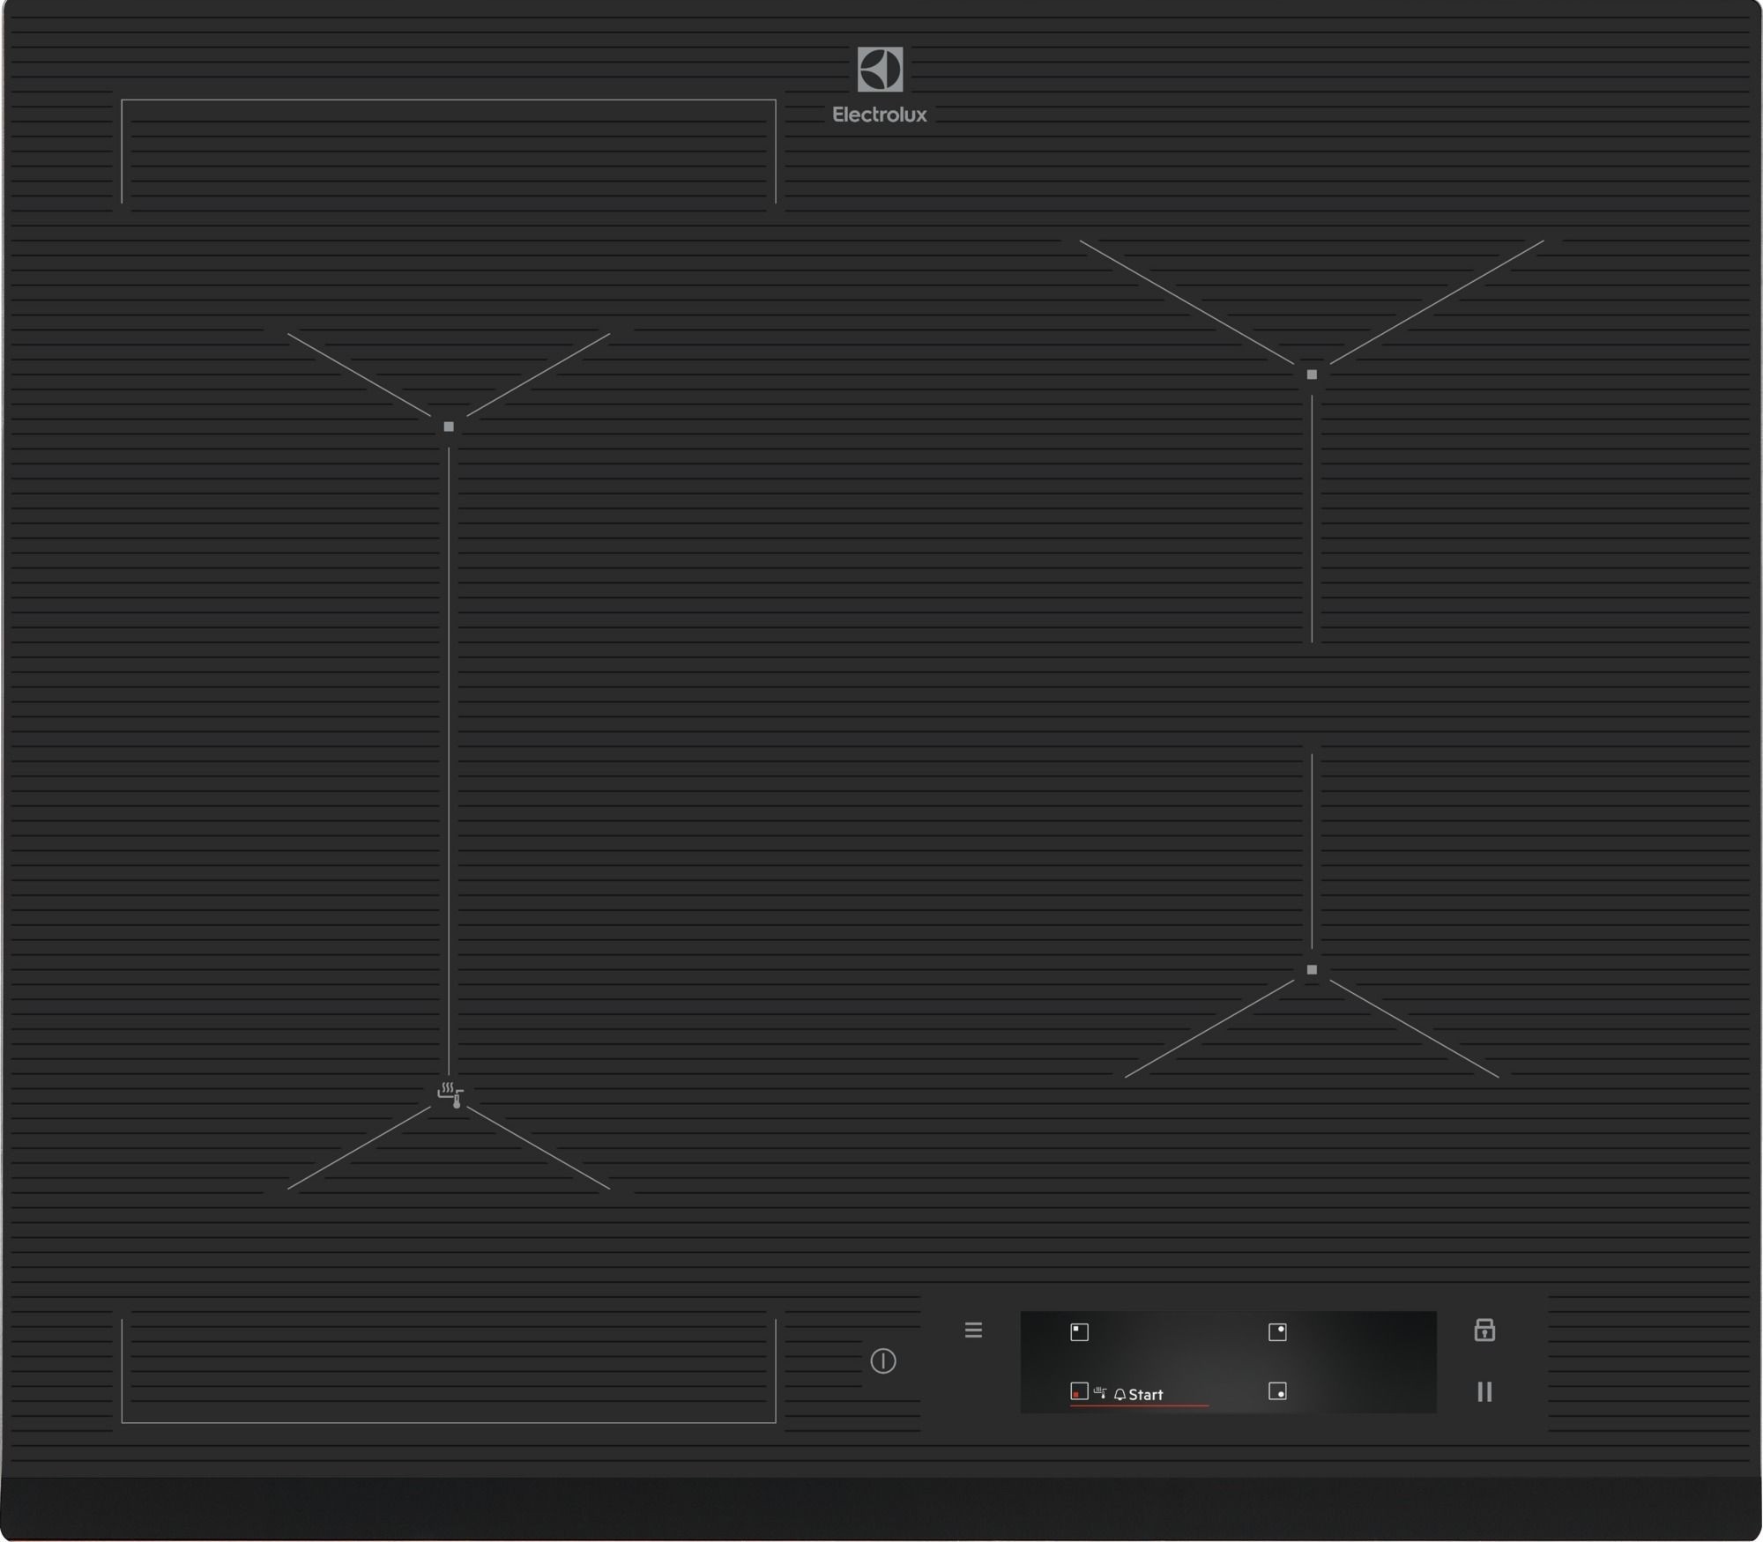
Task: Select the top-right zone icon in the display
Action: [1277, 1331]
